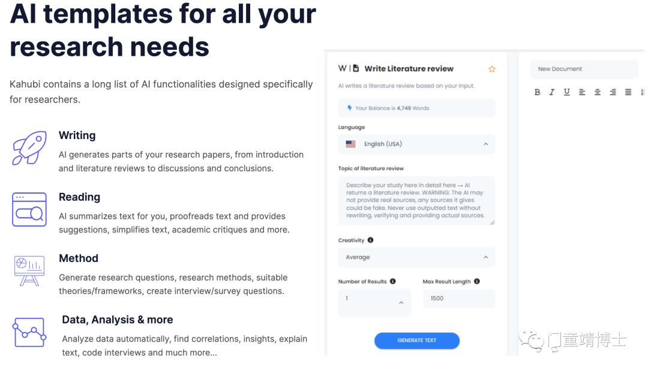Screen dimensions: 648x368
Task: Click the Data, Analysis & more heading
Action: [118, 319]
